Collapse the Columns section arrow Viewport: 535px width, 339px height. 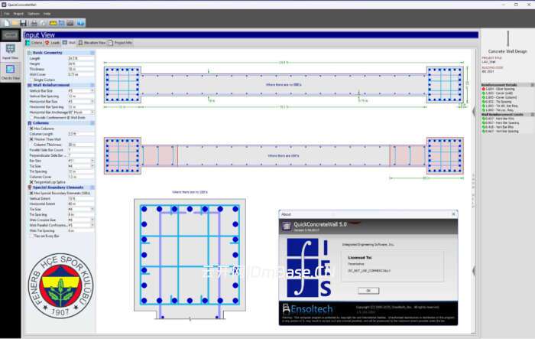pos(92,123)
